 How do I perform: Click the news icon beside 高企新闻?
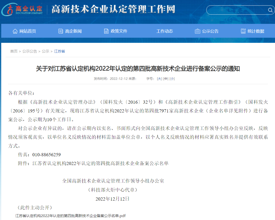point(60,31)
